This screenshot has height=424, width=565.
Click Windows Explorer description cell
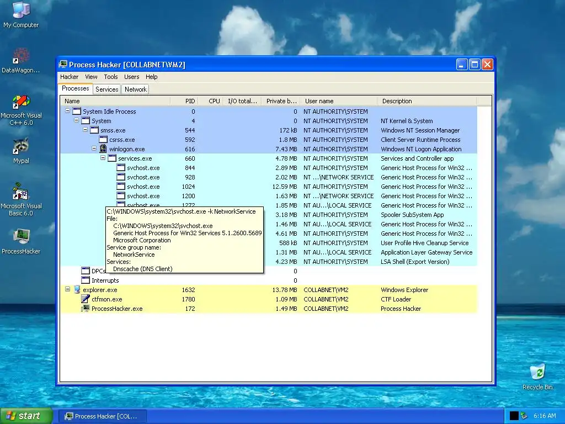404,289
